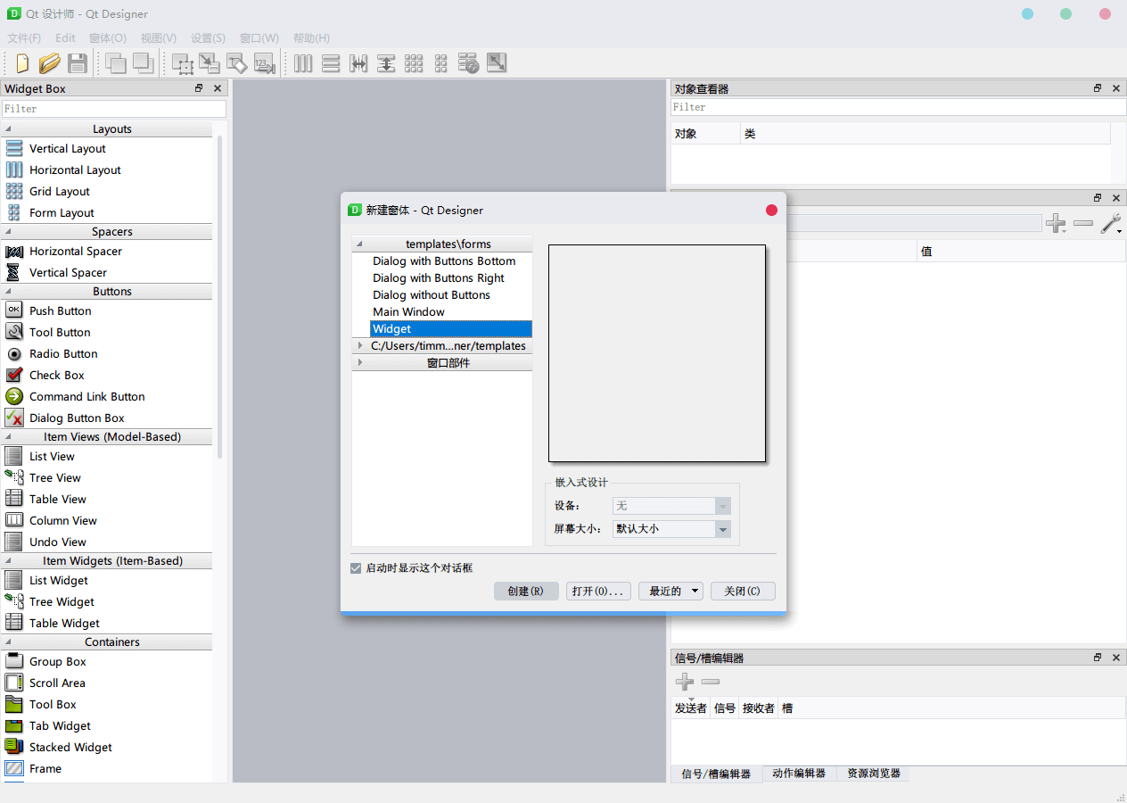This screenshot has height=803, width=1127.
Task: Click the Lay Out Vertically toolbar icon
Action: pos(331,63)
